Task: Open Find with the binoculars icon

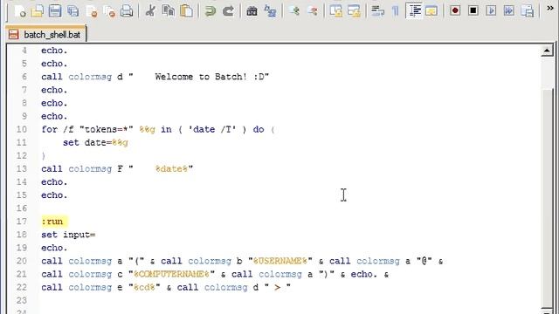Action: [x=252, y=11]
